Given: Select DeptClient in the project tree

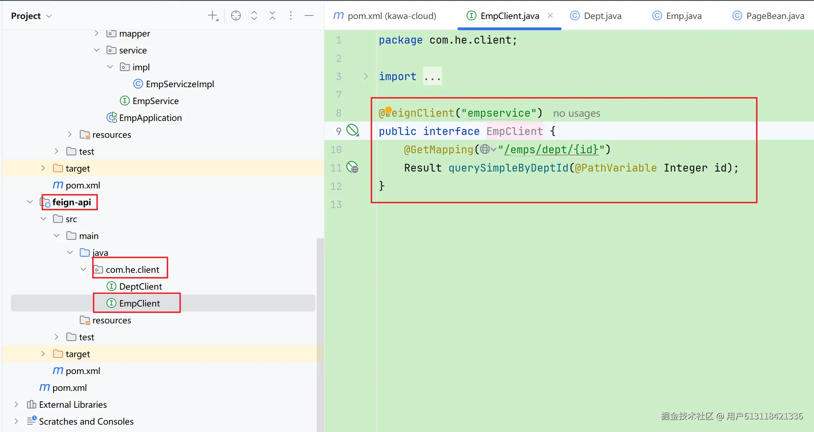Looking at the screenshot, I should click(x=140, y=286).
